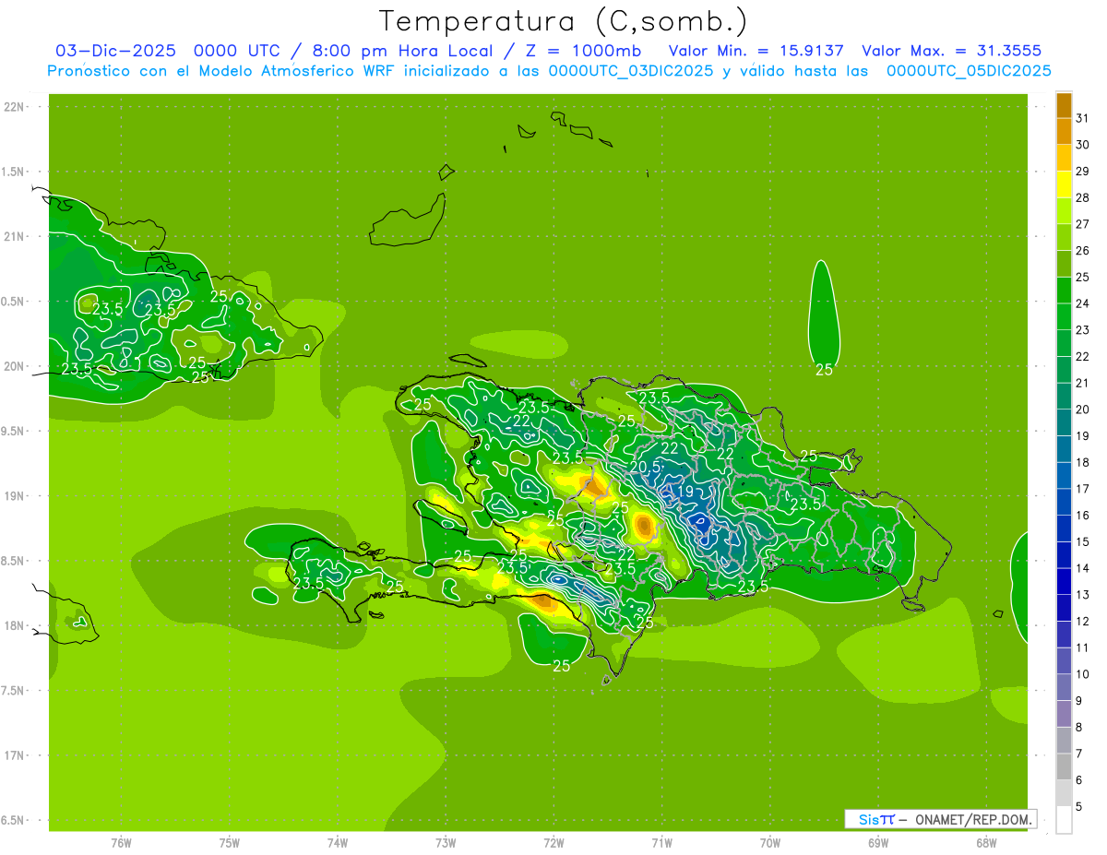Image resolution: width=1107 pixels, height=855 pixels.
Task: Click the "18N" latitude axis label
Action: tap(14, 626)
